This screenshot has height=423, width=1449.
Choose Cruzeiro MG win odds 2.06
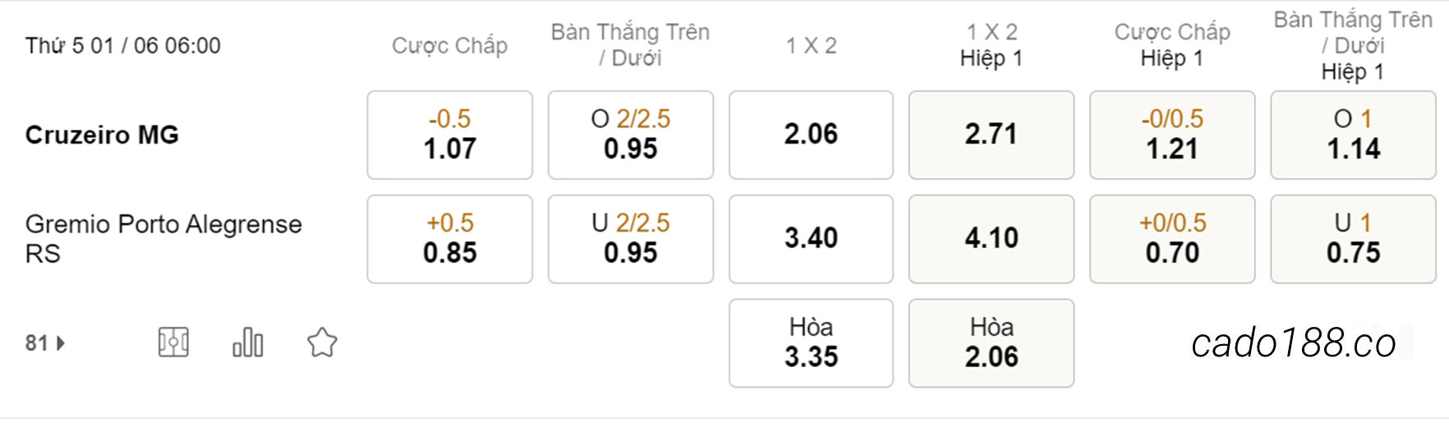(x=811, y=135)
